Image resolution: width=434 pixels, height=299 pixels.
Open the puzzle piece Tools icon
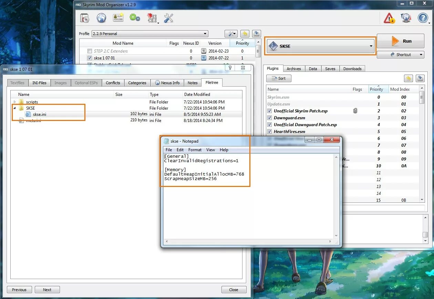(152, 18)
